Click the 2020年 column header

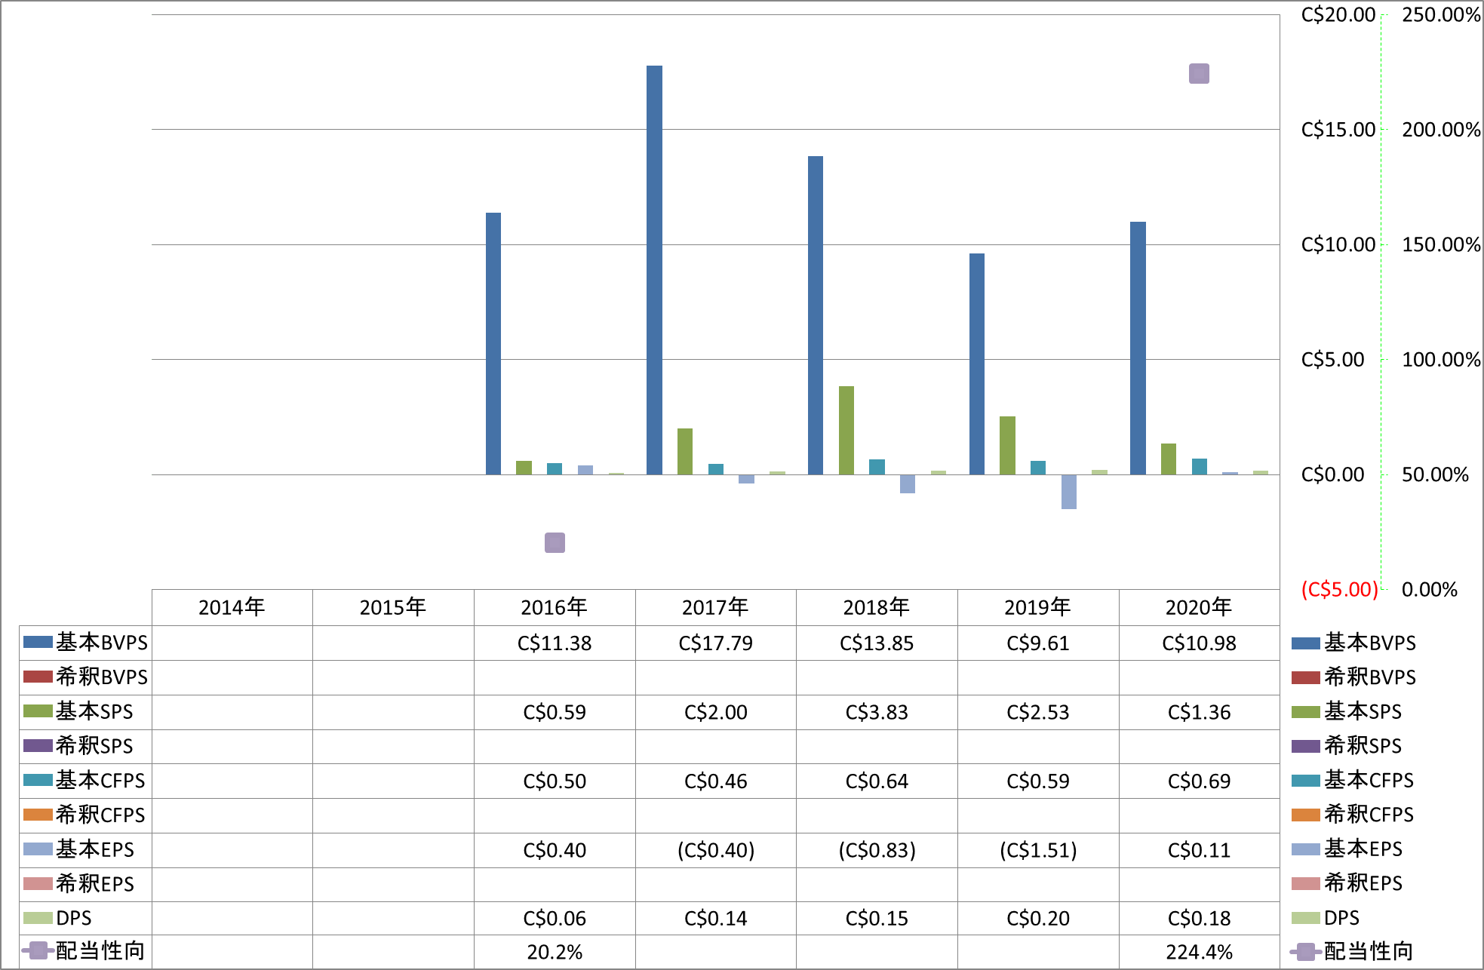click(x=1199, y=607)
